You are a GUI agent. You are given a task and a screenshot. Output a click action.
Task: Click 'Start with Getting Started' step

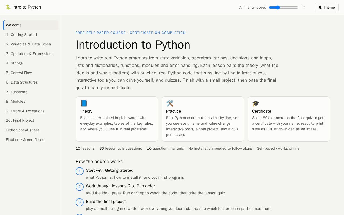(x=110, y=170)
